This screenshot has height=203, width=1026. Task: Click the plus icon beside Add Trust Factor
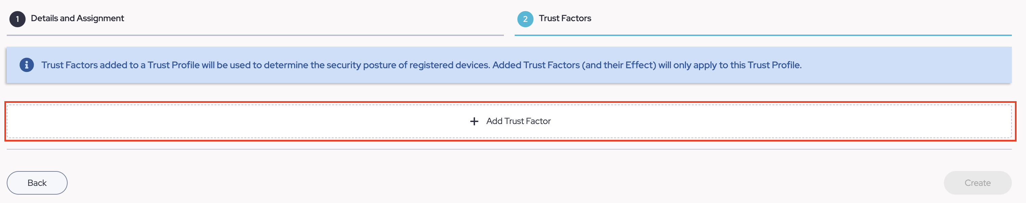tap(474, 121)
